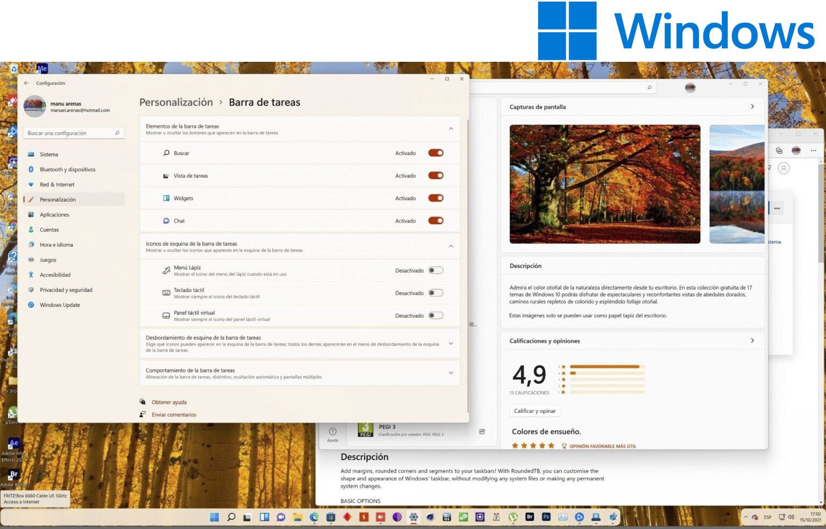Open Adobe Bridge from the taskbar
Image resolution: width=826 pixels, height=529 pixels.
click(530, 517)
